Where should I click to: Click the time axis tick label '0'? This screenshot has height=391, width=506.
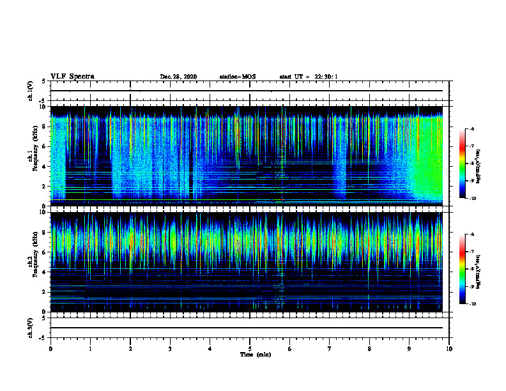click(50, 349)
